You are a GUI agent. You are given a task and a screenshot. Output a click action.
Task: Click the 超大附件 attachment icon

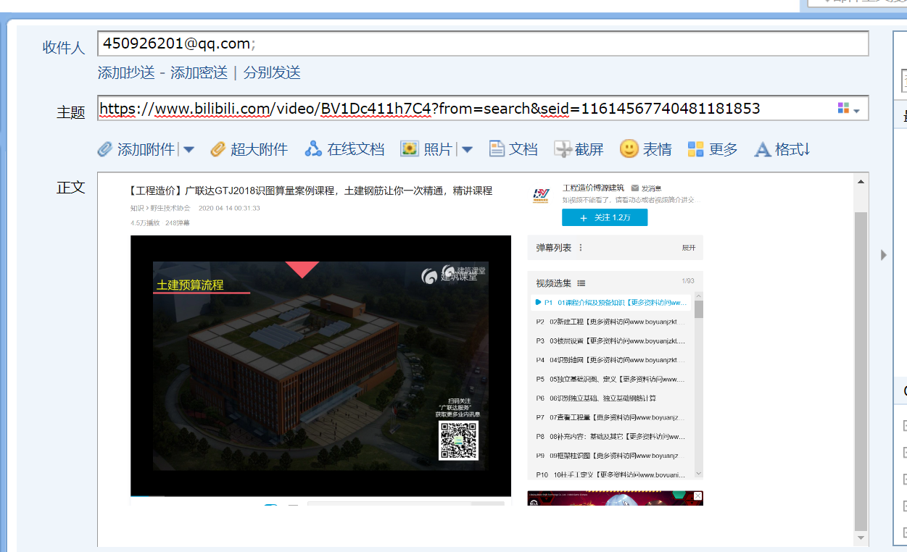tap(218, 149)
